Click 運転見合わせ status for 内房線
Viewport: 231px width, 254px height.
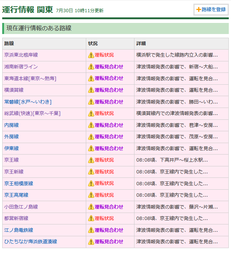[109, 125]
